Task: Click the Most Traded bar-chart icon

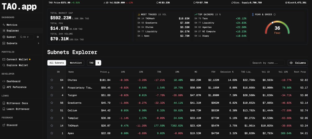Action: pos(139,14)
